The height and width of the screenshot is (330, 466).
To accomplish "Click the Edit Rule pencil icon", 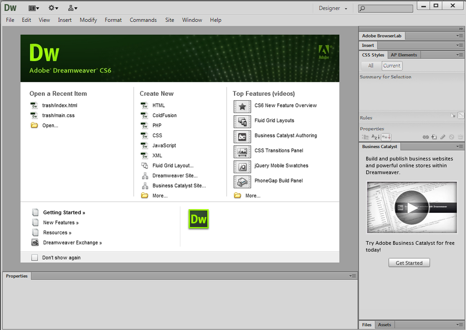I will (x=443, y=137).
